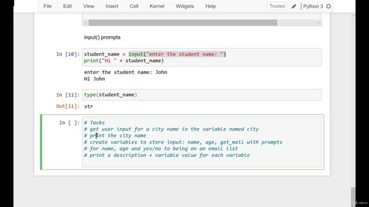369x207 pixels.
Task: Click left arrow of horizontal output scrollbar
Action: pos(85,22)
